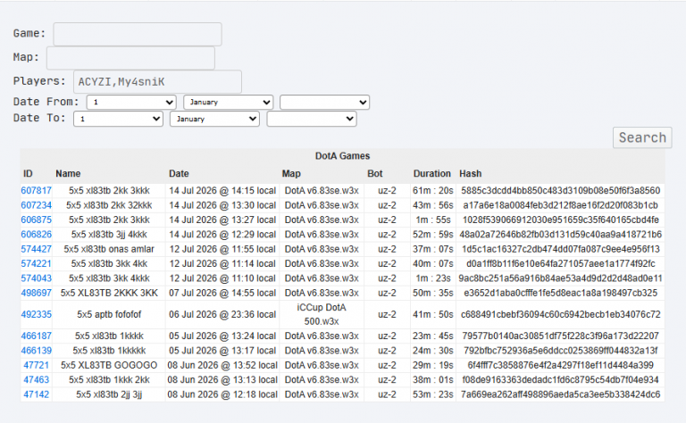Select game name '5x5 xl83tb 3jj 4kkk'

coord(109,234)
